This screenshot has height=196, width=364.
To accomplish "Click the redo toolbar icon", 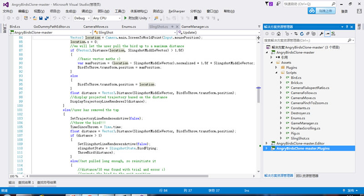I will point(64,18).
